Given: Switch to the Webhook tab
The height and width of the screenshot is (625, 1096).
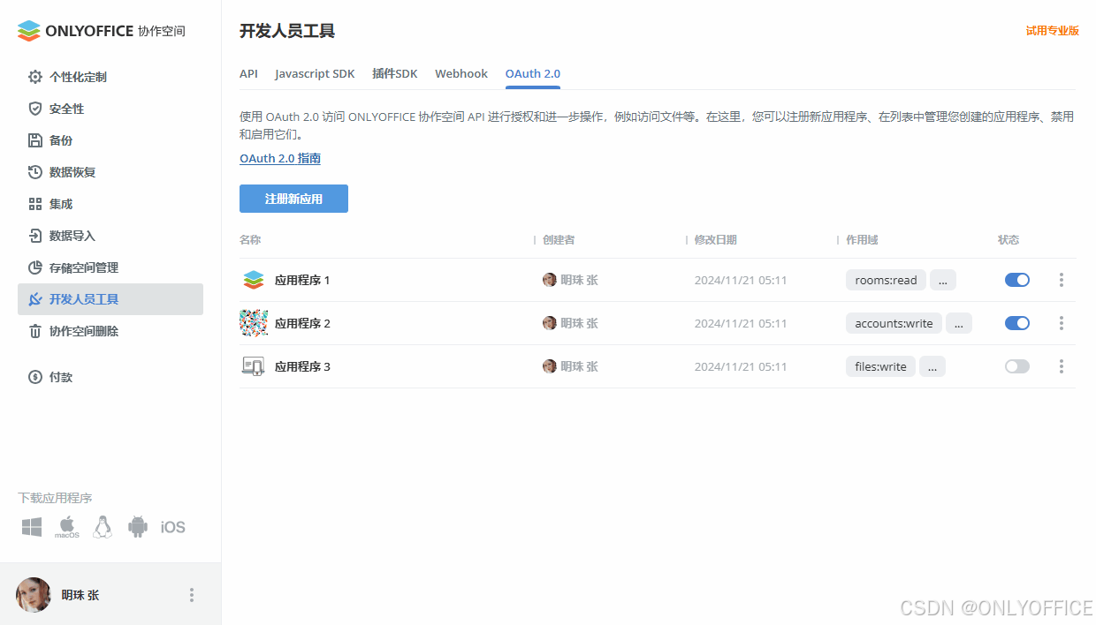Looking at the screenshot, I should click(x=461, y=74).
